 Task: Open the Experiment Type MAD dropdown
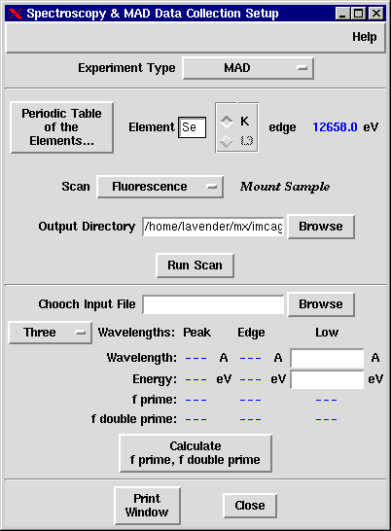point(248,68)
